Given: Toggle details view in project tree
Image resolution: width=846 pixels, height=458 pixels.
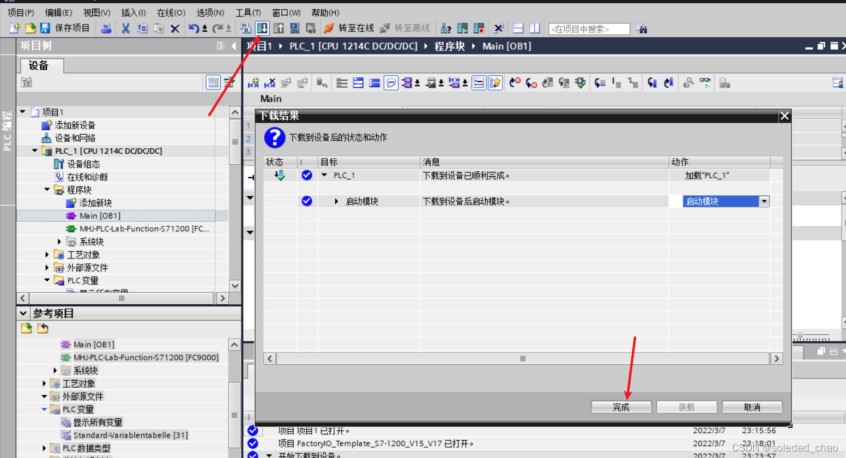Looking at the screenshot, I should pos(213,82).
